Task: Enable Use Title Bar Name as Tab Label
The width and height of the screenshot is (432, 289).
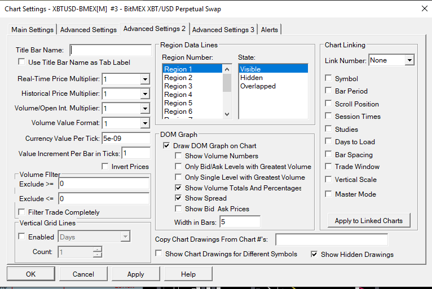Action: tap(21, 62)
